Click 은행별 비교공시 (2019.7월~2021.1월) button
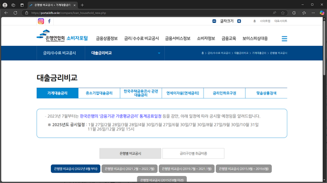 pyautogui.click(x=187, y=169)
